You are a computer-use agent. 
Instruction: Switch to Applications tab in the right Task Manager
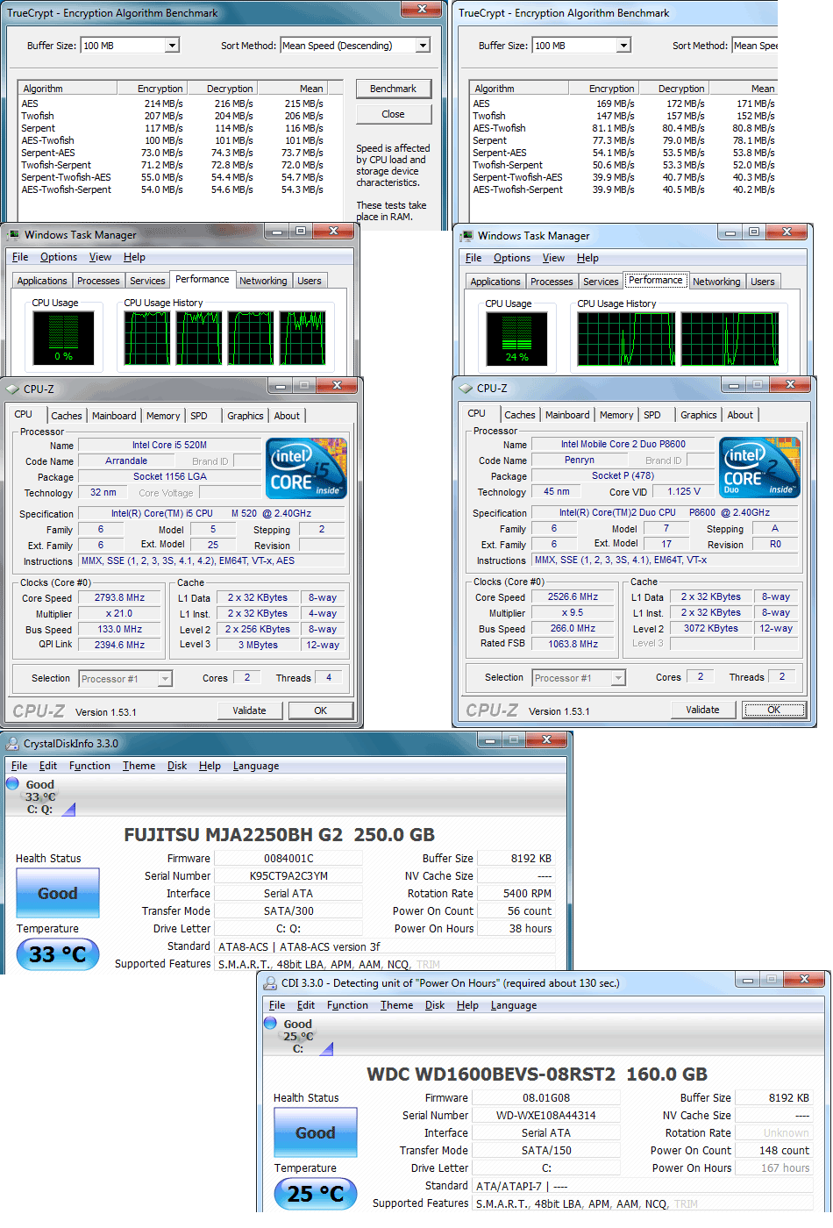pos(495,282)
